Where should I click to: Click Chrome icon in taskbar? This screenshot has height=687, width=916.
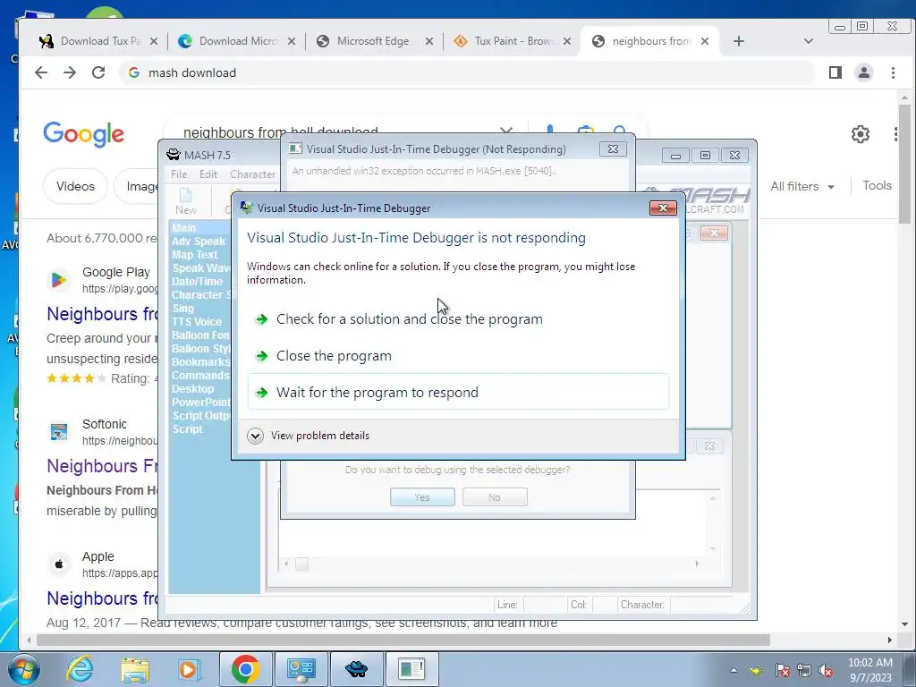pyautogui.click(x=245, y=669)
